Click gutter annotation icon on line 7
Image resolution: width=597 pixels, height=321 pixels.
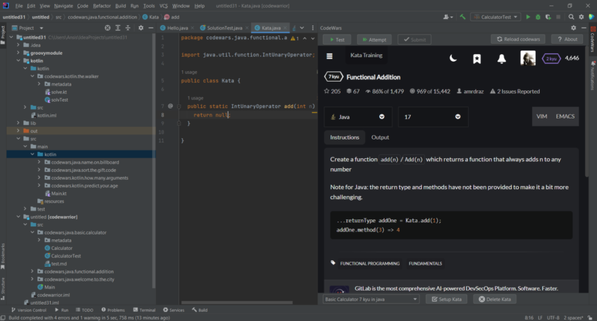pyautogui.click(x=170, y=106)
